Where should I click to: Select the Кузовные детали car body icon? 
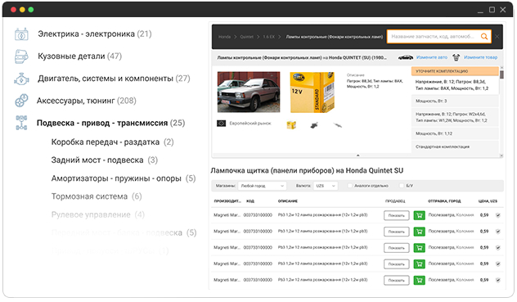[21, 56]
